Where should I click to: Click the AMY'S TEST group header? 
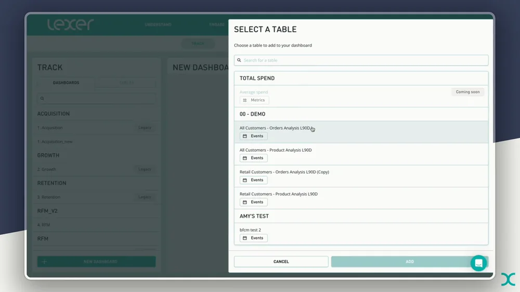pos(361,216)
